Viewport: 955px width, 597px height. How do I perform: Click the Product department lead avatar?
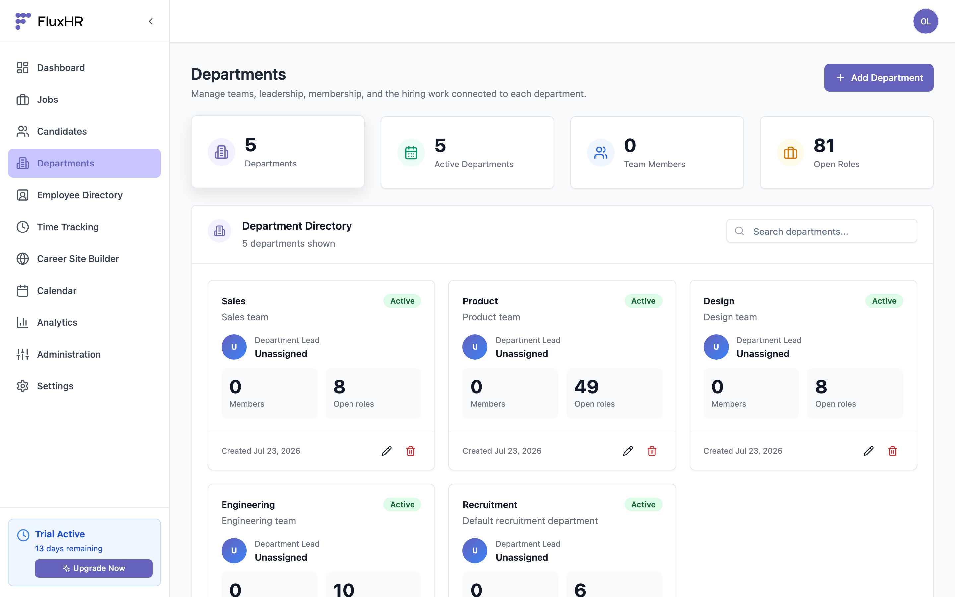click(475, 347)
